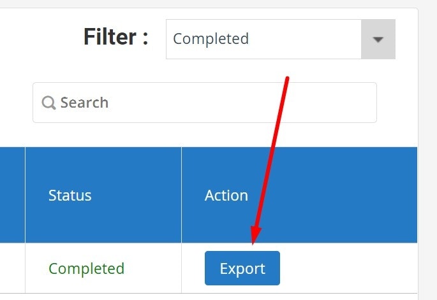Focus the Search placeholder text

click(x=84, y=103)
